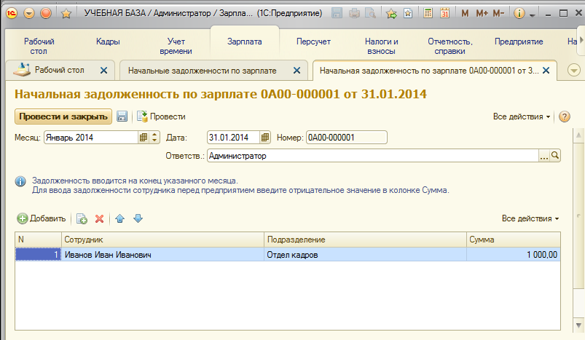Click the Подразделение column header
The width and height of the screenshot is (585, 340).
pyautogui.click(x=365, y=240)
